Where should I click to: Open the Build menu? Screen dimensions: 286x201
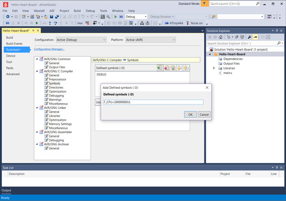click(77, 11)
